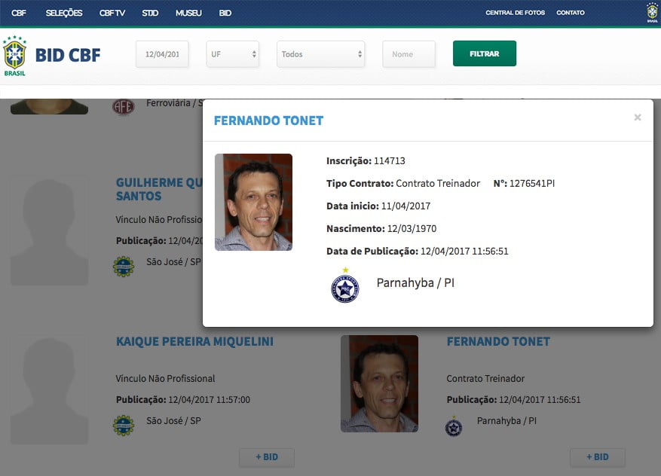The image size is (661, 476).
Task: Open the date picker field showing 12/04/201
Action: tap(162, 53)
